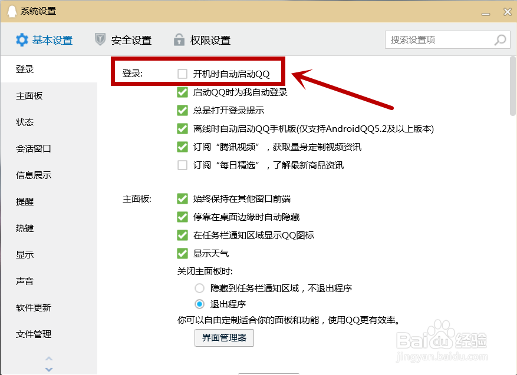The height and width of the screenshot is (375, 517).
Task: Uncheck 在任务栏通知区域显示QQ图标
Action: pos(182,235)
